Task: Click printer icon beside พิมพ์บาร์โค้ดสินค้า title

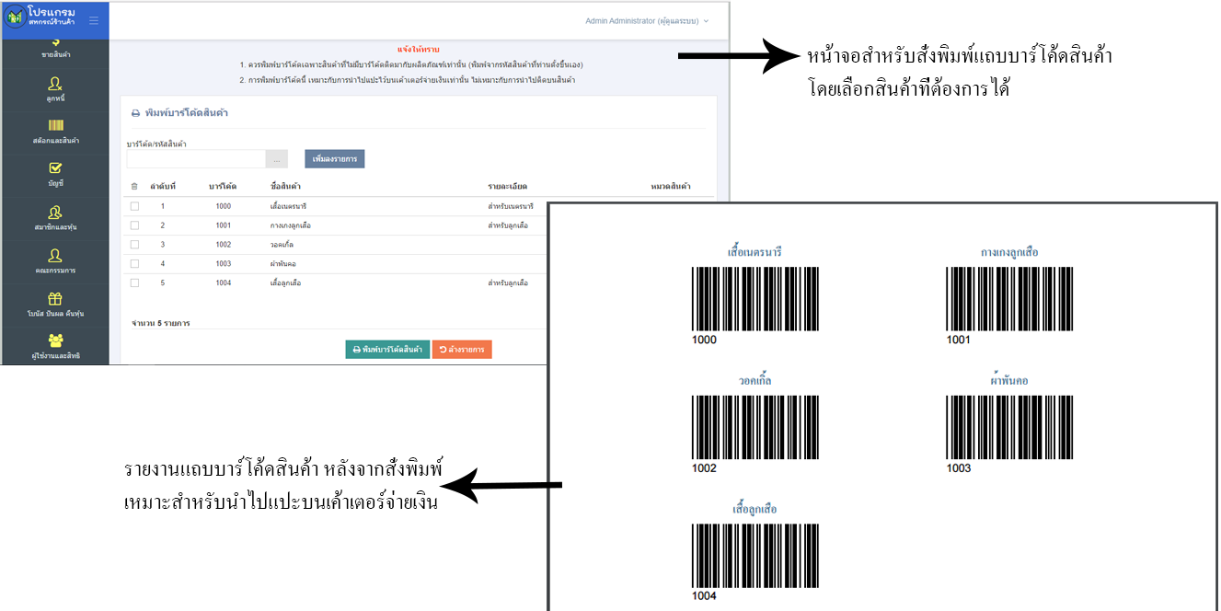Action: point(135,113)
